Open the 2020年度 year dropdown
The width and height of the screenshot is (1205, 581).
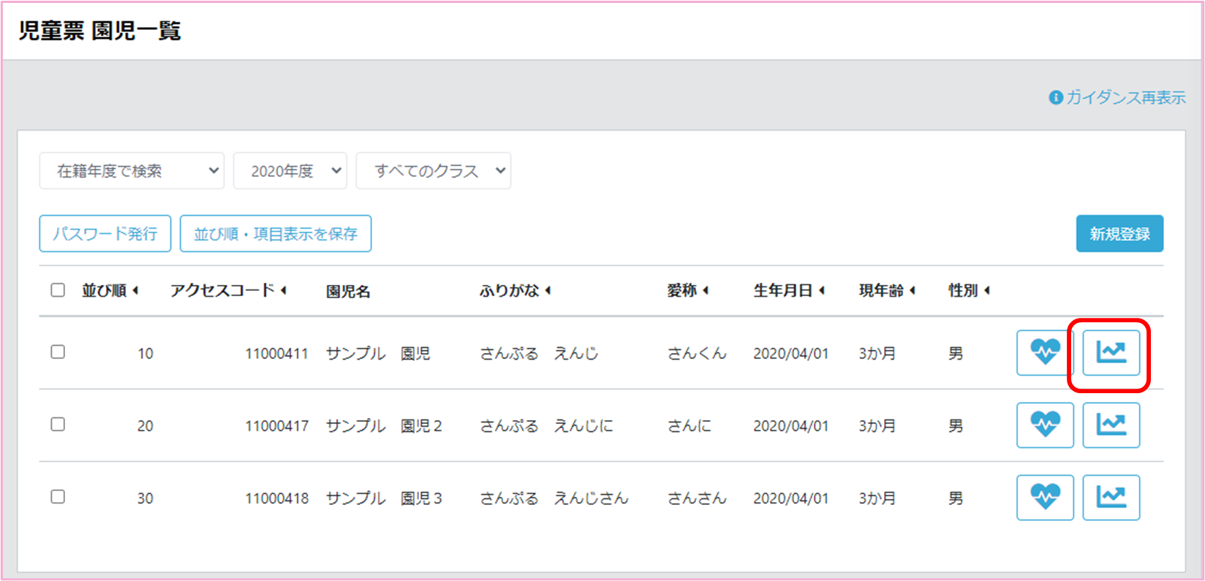290,171
